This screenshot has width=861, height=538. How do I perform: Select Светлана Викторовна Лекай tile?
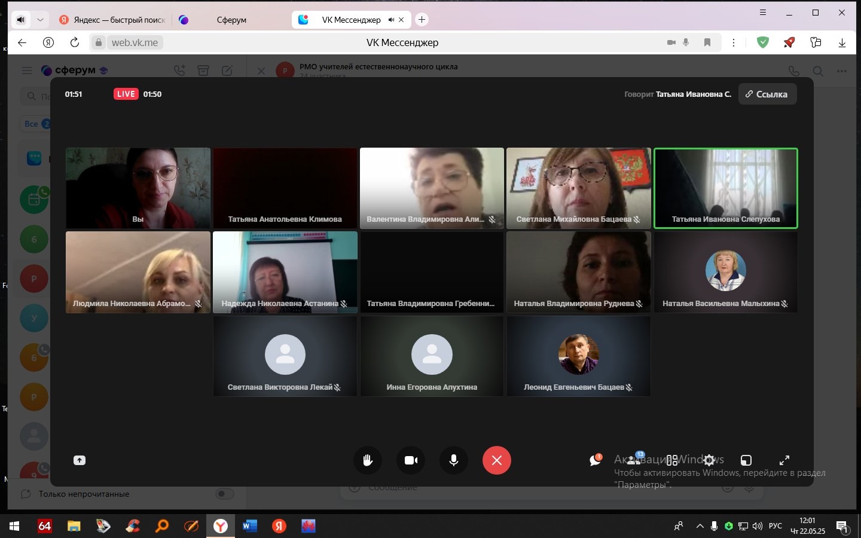coord(285,356)
